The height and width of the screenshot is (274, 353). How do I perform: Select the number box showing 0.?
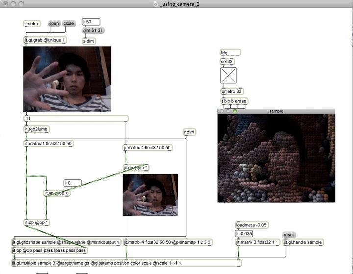(x=75, y=183)
